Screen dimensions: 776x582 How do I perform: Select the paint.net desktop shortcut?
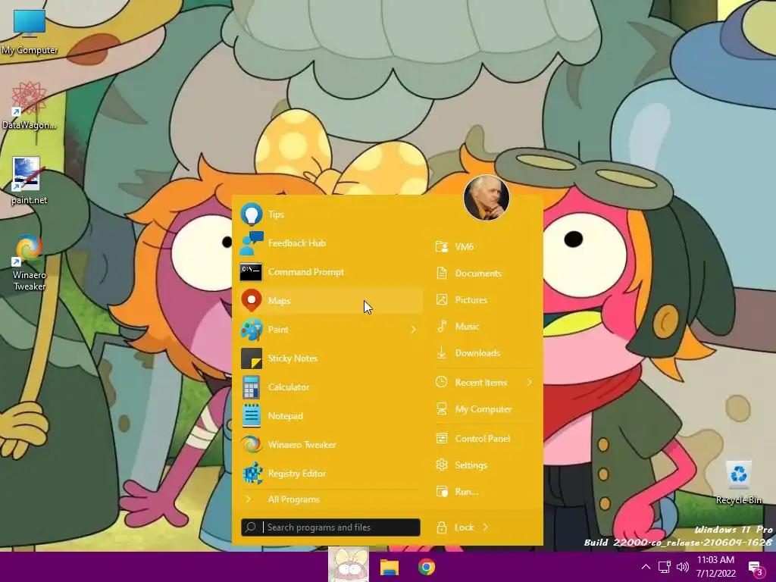coord(29,181)
